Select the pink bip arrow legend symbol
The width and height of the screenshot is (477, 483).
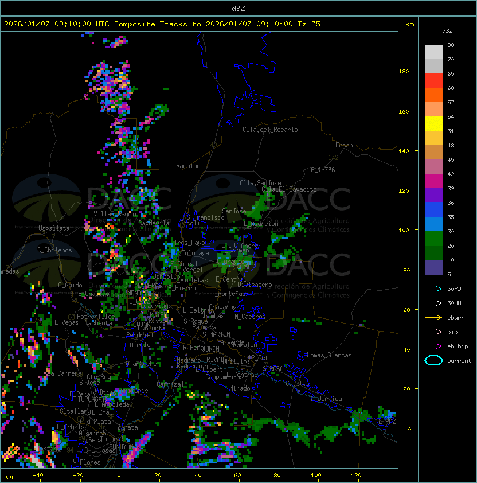point(433,332)
